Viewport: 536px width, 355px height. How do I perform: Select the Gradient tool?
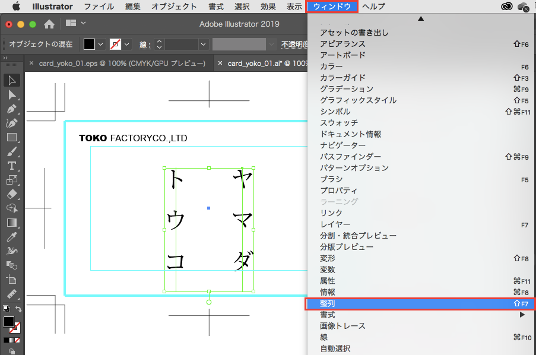[x=12, y=223]
